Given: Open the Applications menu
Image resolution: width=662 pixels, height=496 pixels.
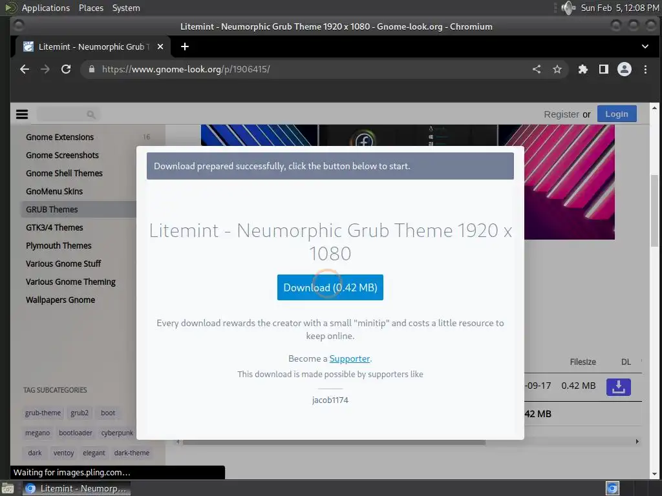Looking at the screenshot, I should tap(46, 8).
